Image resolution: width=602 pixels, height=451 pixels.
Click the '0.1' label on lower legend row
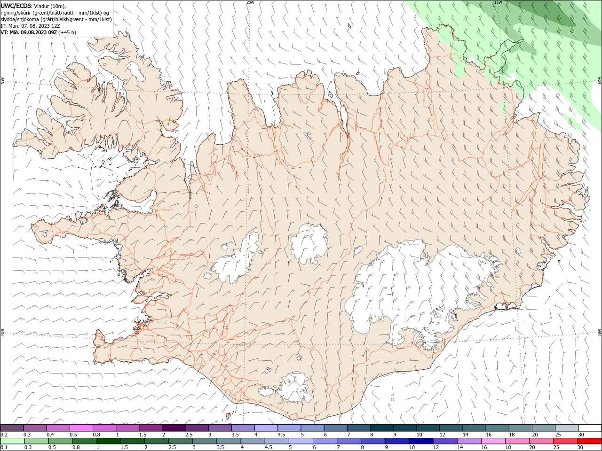click(4, 448)
